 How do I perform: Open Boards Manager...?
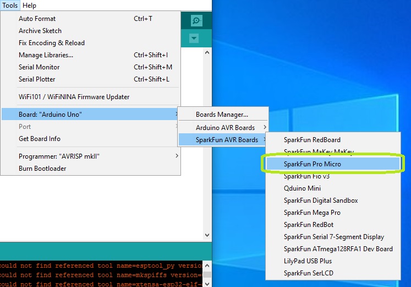(x=222, y=115)
